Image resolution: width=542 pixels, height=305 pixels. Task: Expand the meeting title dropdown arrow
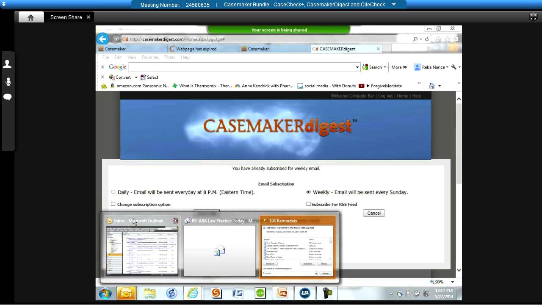coord(394,4)
